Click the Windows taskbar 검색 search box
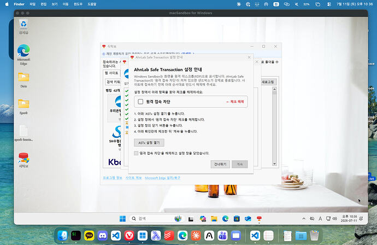The image size is (377, 245). pos(156,219)
